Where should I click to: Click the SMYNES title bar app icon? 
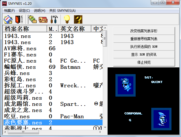pos(4,3)
